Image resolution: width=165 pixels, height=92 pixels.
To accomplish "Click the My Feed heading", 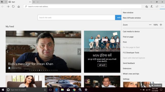I will (10, 26).
